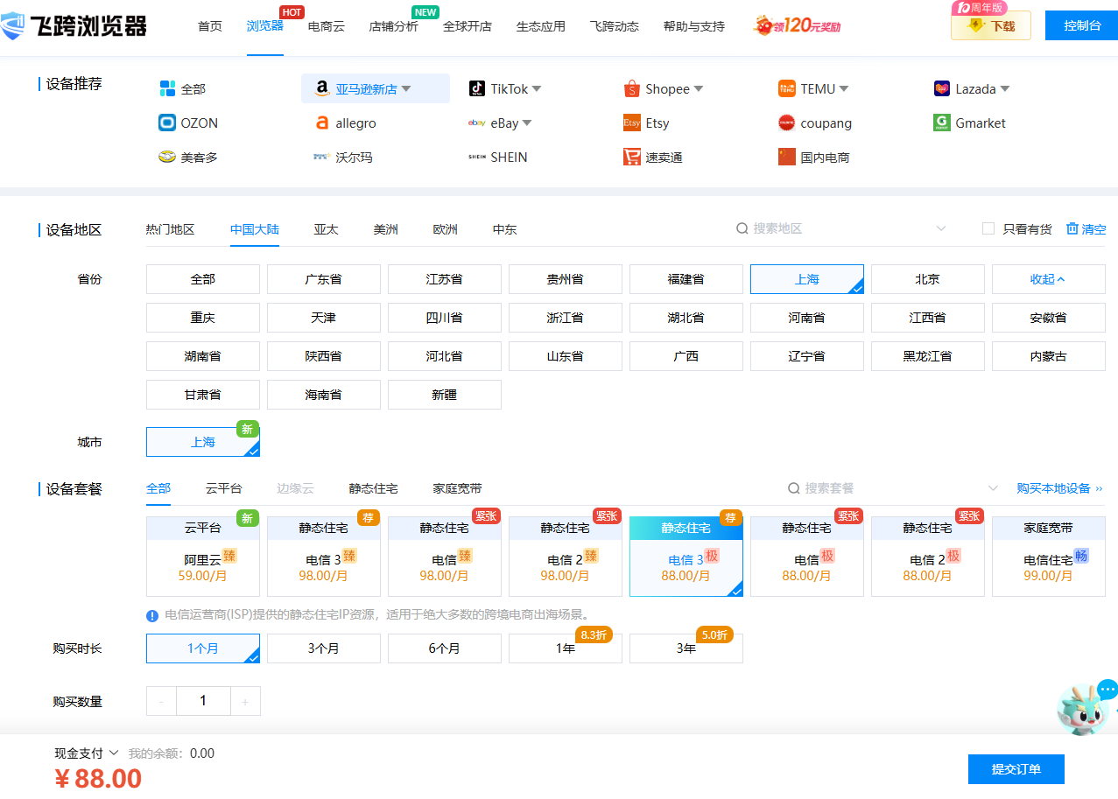
Task: Open the 现金支付 payment method dropdown
Action: (x=87, y=753)
